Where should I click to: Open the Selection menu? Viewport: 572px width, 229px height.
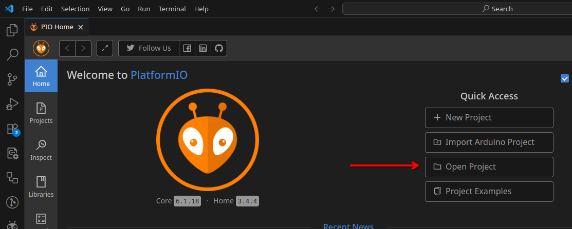[x=75, y=9]
